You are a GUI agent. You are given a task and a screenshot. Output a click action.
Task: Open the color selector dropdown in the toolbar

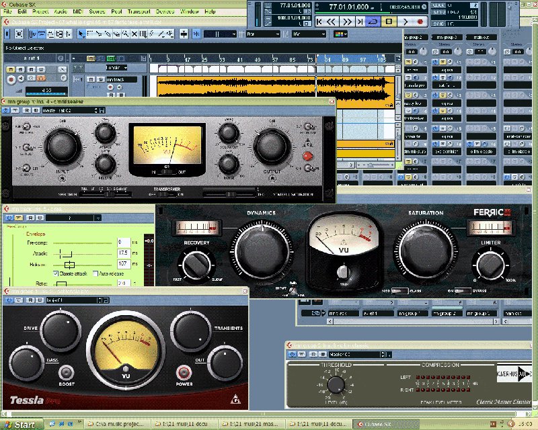[x=340, y=34]
